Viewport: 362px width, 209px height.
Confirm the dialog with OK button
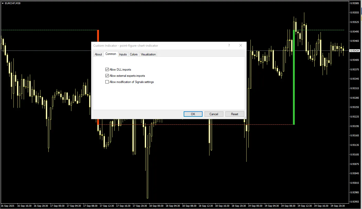coord(193,114)
